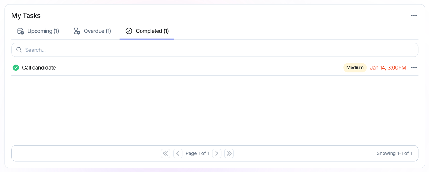Switch to the Overdue (1) tab

tap(92, 31)
